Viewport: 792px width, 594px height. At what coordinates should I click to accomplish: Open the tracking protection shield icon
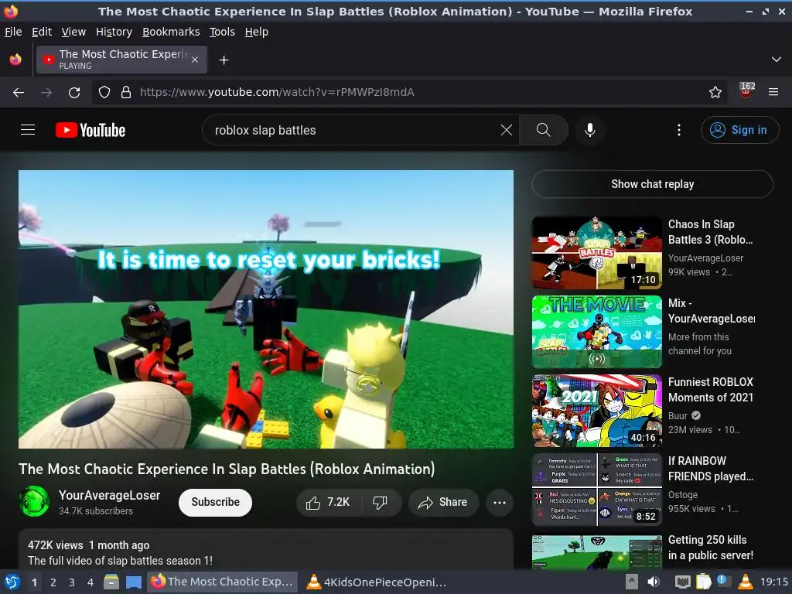[104, 93]
